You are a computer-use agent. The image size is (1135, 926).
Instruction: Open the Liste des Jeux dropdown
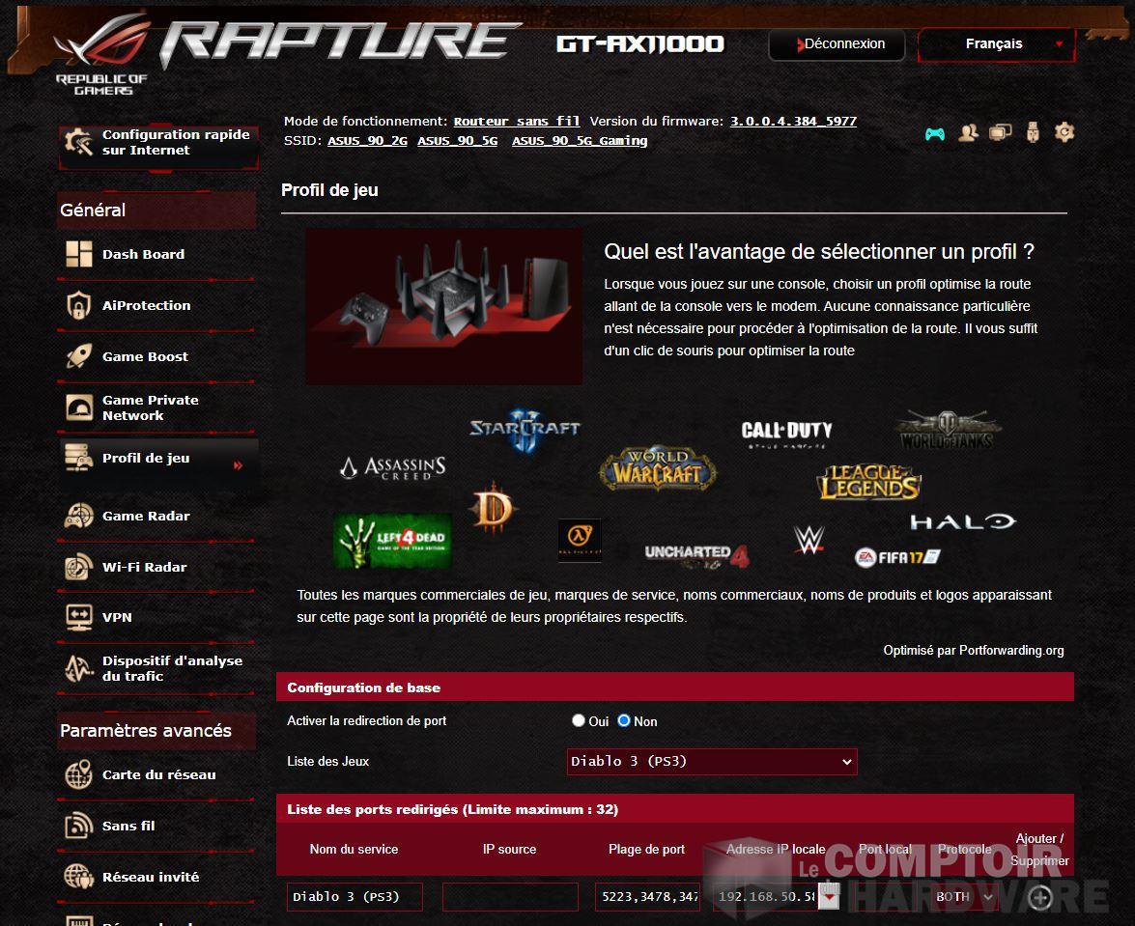(712, 762)
